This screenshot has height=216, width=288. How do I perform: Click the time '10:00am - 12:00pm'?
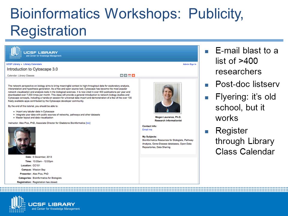(43, 161)
